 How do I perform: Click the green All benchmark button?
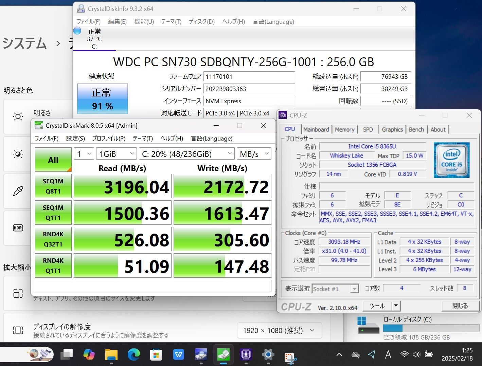[x=53, y=159]
